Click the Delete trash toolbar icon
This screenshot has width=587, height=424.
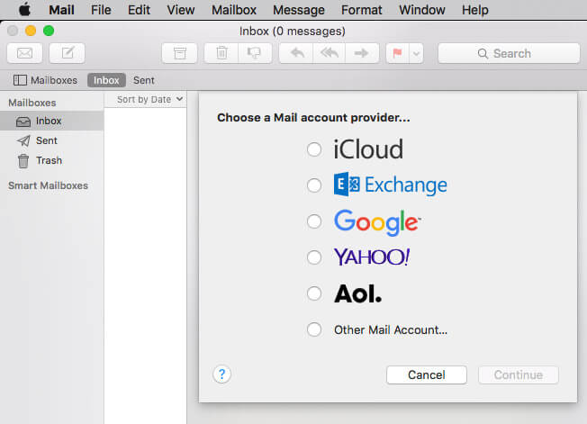[221, 53]
